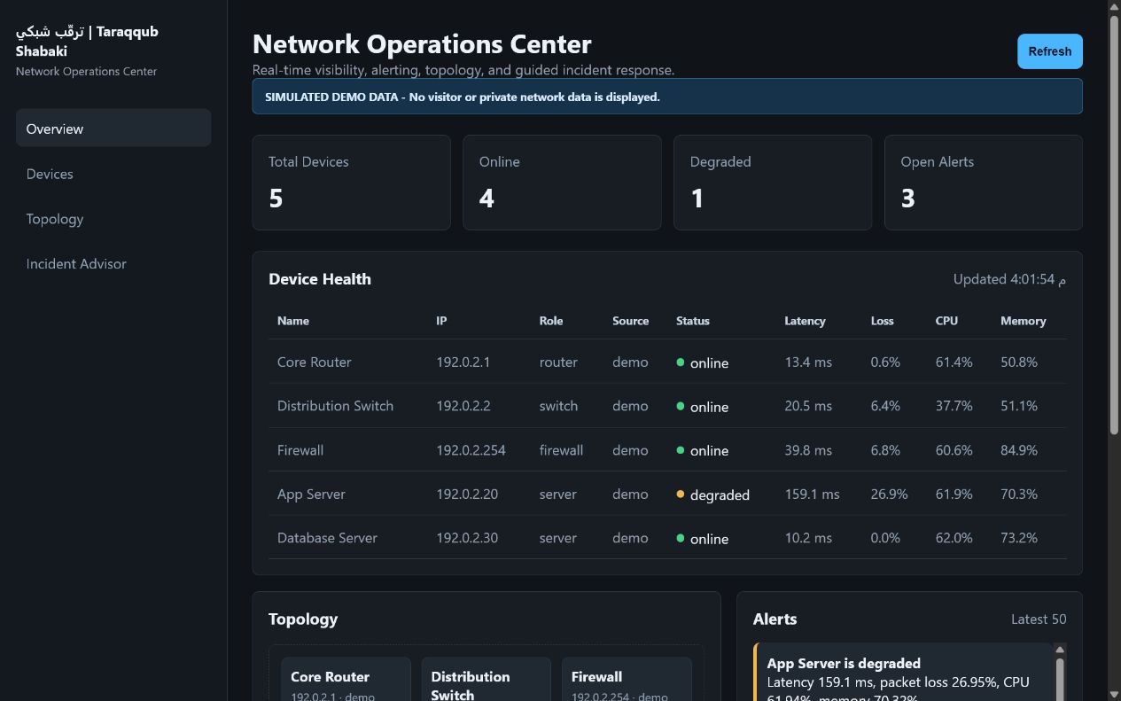Click IP address 192.0.2.1 in the table
The image size is (1121, 701).
463,362
